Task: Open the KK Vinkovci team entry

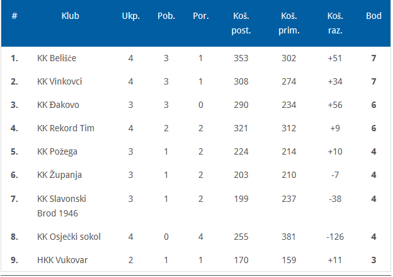Action: click(x=59, y=81)
